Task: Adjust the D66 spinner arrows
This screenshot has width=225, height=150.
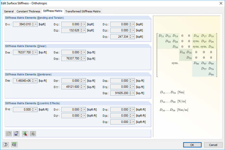Action: (x=33, y=81)
